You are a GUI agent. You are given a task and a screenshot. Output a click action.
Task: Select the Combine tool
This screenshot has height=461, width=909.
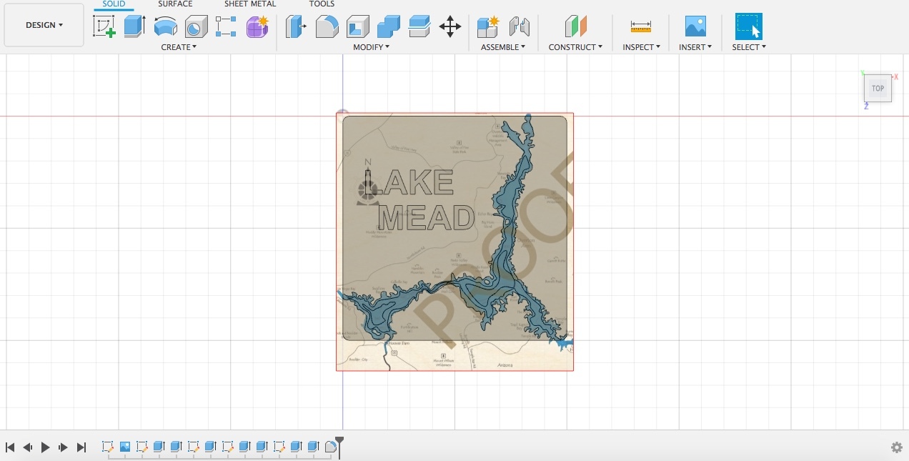388,26
